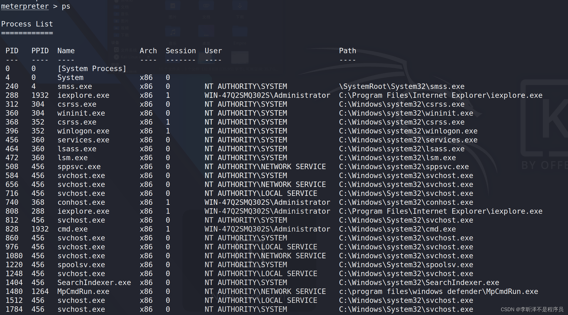
Task: Click PID 1784 in the last row
Action: (x=14, y=309)
